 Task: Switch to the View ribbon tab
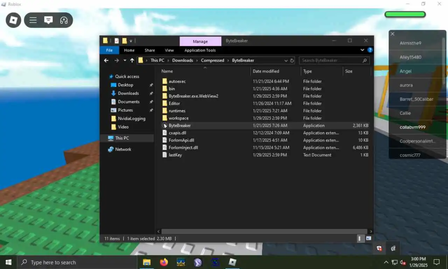(169, 50)
